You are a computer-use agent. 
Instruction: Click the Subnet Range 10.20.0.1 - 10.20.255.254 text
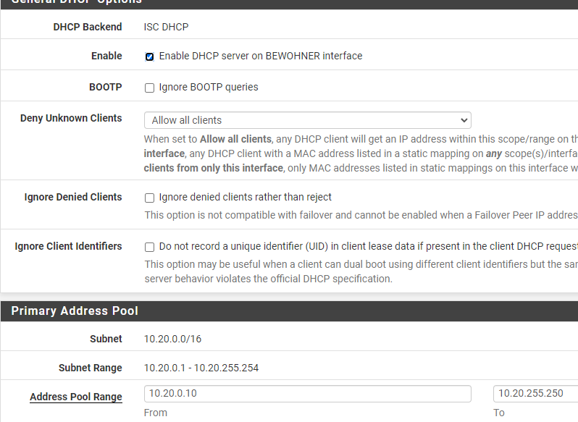(x=201, y=368)
